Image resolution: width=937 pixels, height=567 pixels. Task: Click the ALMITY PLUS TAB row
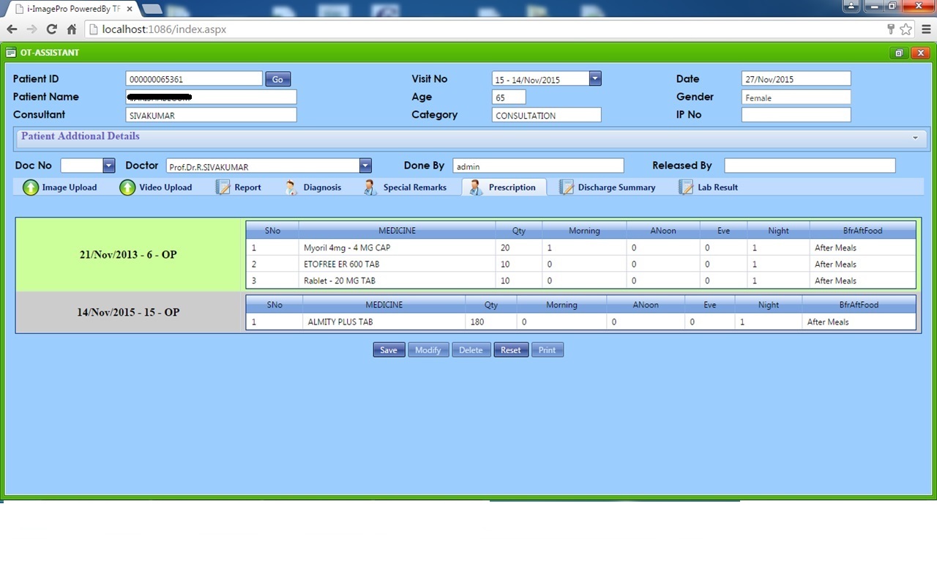click(581, 322)
